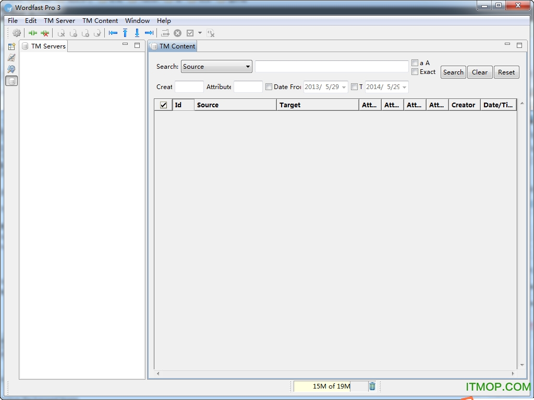Enable the Date From filter checkbox
The height and width of the screenshot is (400, 534).
pos(269,86)
